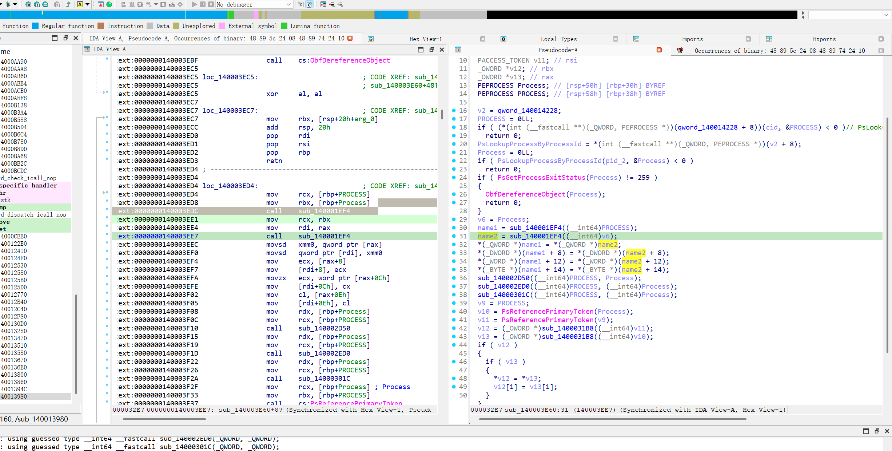Click the green up-arrow jump icon
The height and width of the screenshot is (451, 892).
click(68, 4)
